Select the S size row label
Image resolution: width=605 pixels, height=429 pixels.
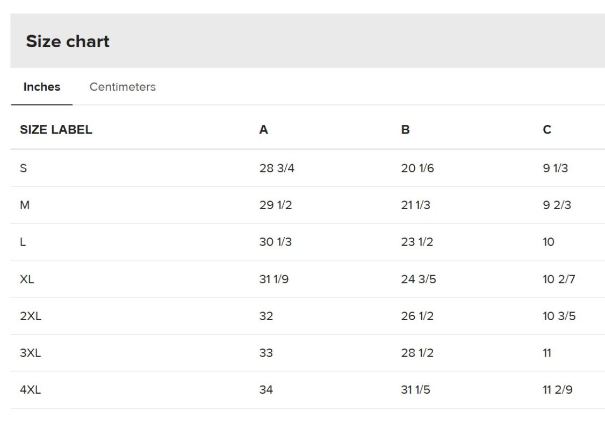[x=23, y=168]
